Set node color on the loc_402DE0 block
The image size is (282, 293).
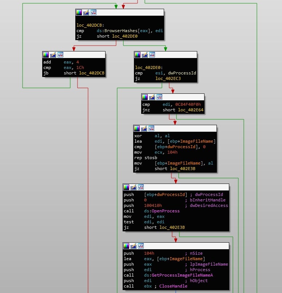(x=138, y=55)
